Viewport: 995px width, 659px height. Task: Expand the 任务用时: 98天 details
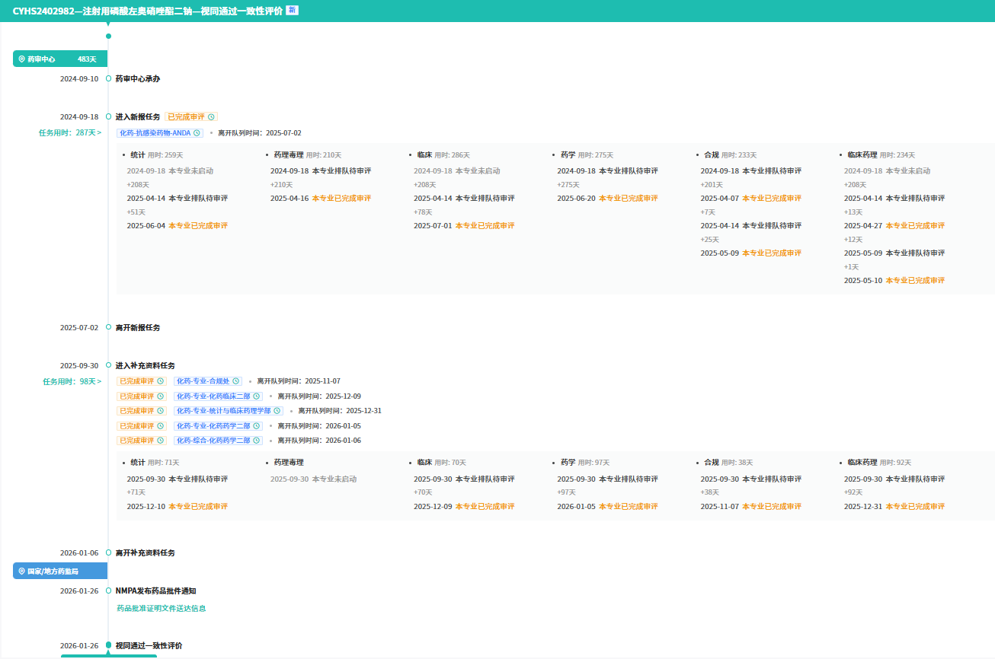point(72,382)
